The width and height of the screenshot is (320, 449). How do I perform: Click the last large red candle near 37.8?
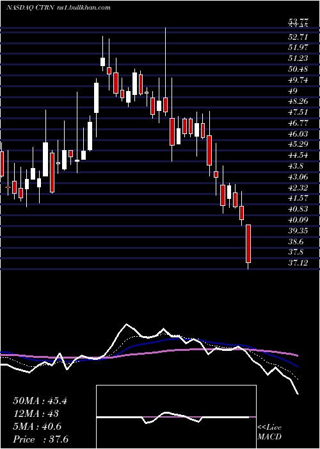(x=248, y=244)
